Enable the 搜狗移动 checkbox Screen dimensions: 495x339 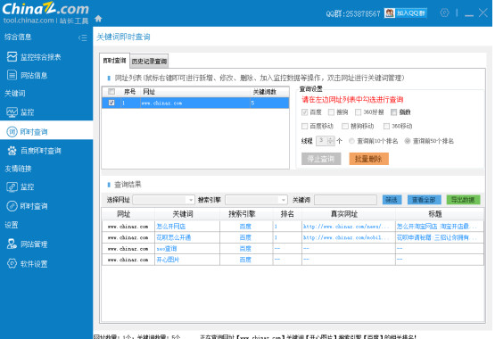[x=345, y=127]
